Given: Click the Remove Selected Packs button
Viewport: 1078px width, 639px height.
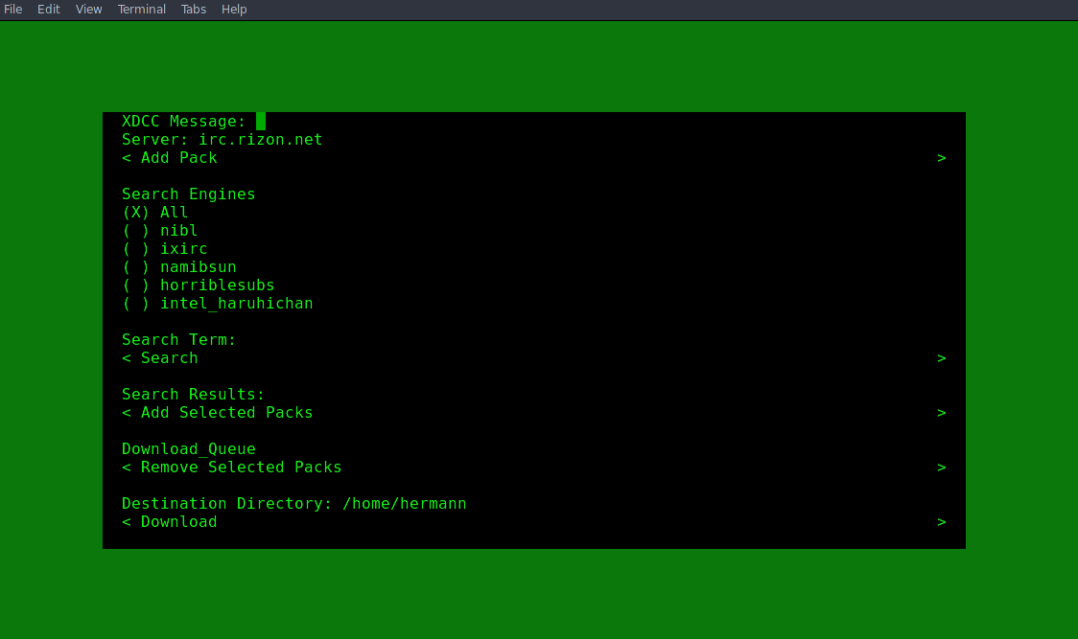Looking at the screenshot, I should point(534,468).
